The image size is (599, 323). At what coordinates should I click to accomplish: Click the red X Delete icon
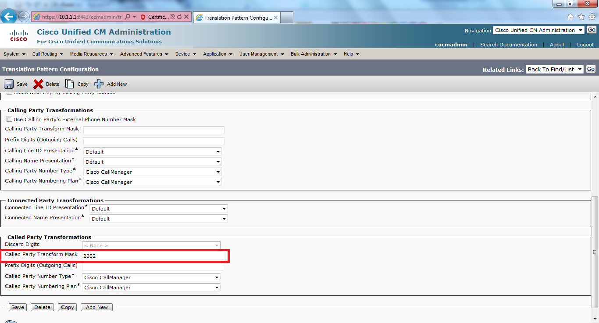coord(39,84)
